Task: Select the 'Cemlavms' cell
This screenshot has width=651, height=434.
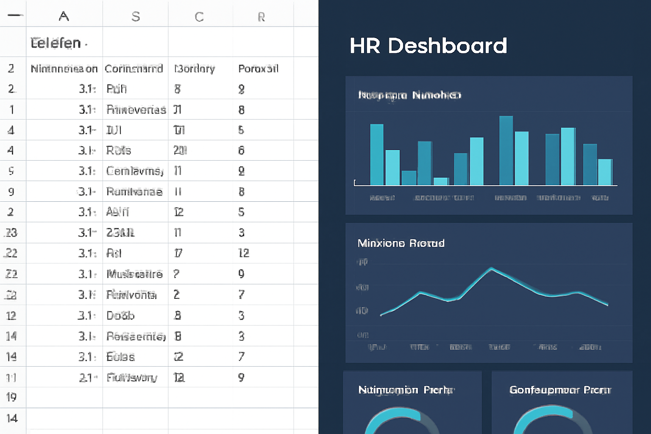Action: (x=135, y=171)
